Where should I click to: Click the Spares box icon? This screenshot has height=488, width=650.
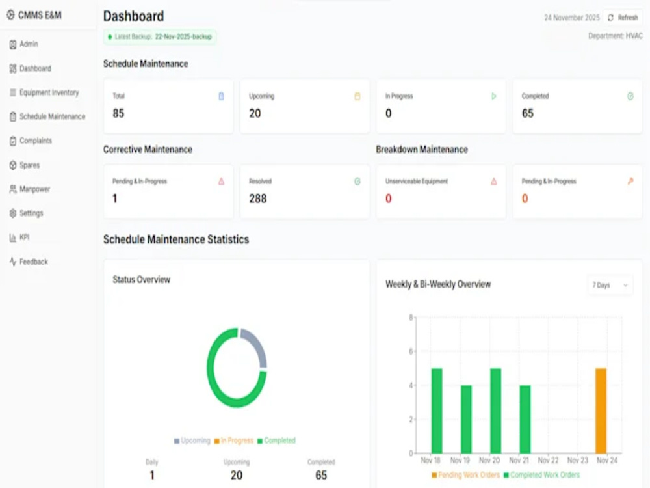(13, 165)
